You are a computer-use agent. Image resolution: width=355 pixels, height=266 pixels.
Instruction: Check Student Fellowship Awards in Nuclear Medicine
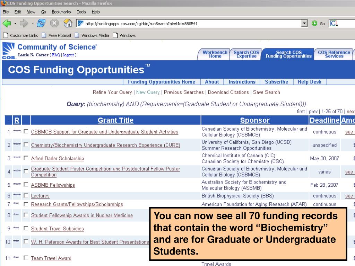pos(26,215)
